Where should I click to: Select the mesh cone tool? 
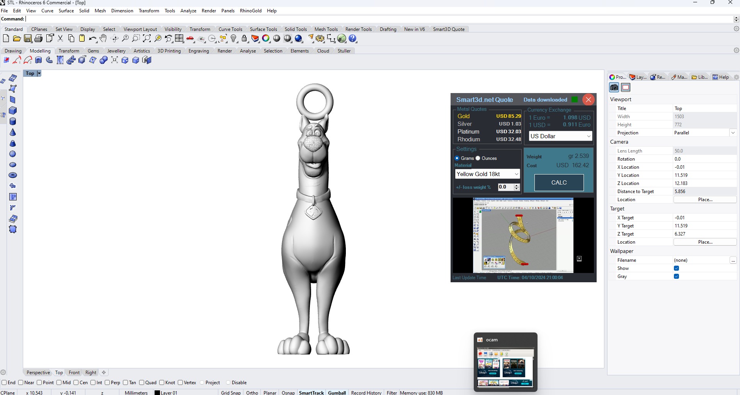[x=13, y=132]
